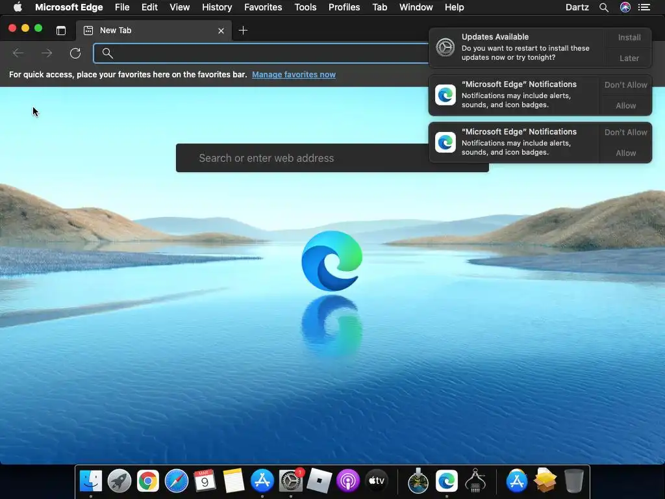Screen dimensions: 665x499
Task: Open System Preferences from the Dock
Action: 291,481
